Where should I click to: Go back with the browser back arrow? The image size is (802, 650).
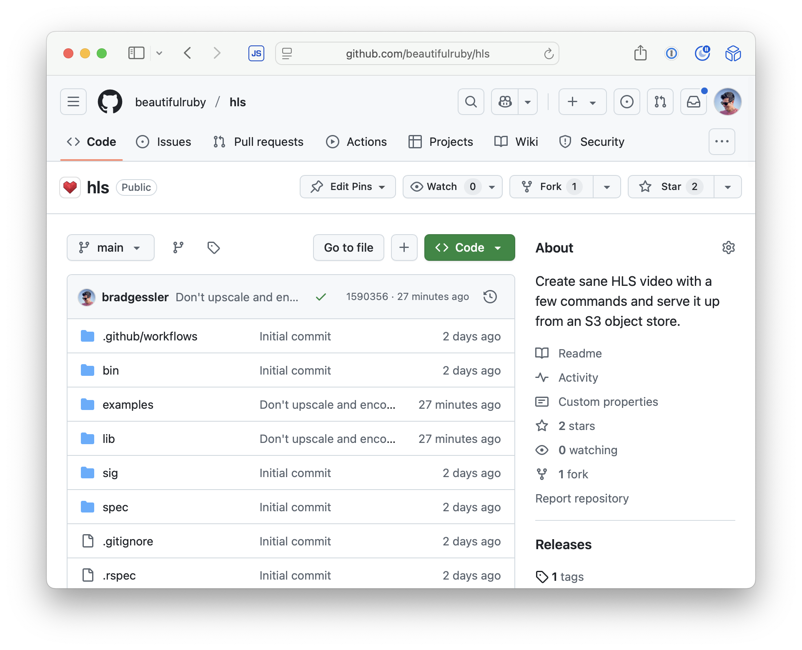point(188,53)
